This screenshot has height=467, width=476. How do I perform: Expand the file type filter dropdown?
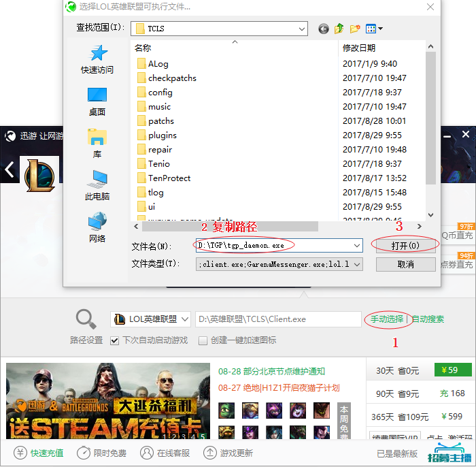[x=357, y=264]
